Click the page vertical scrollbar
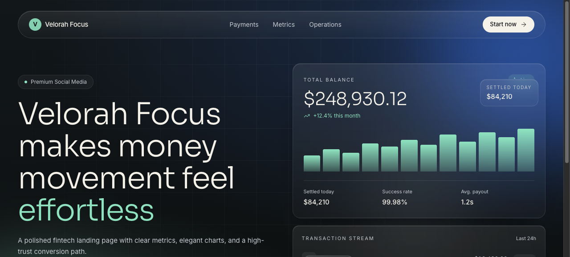The image size is (570, 257). click(567, 128)
